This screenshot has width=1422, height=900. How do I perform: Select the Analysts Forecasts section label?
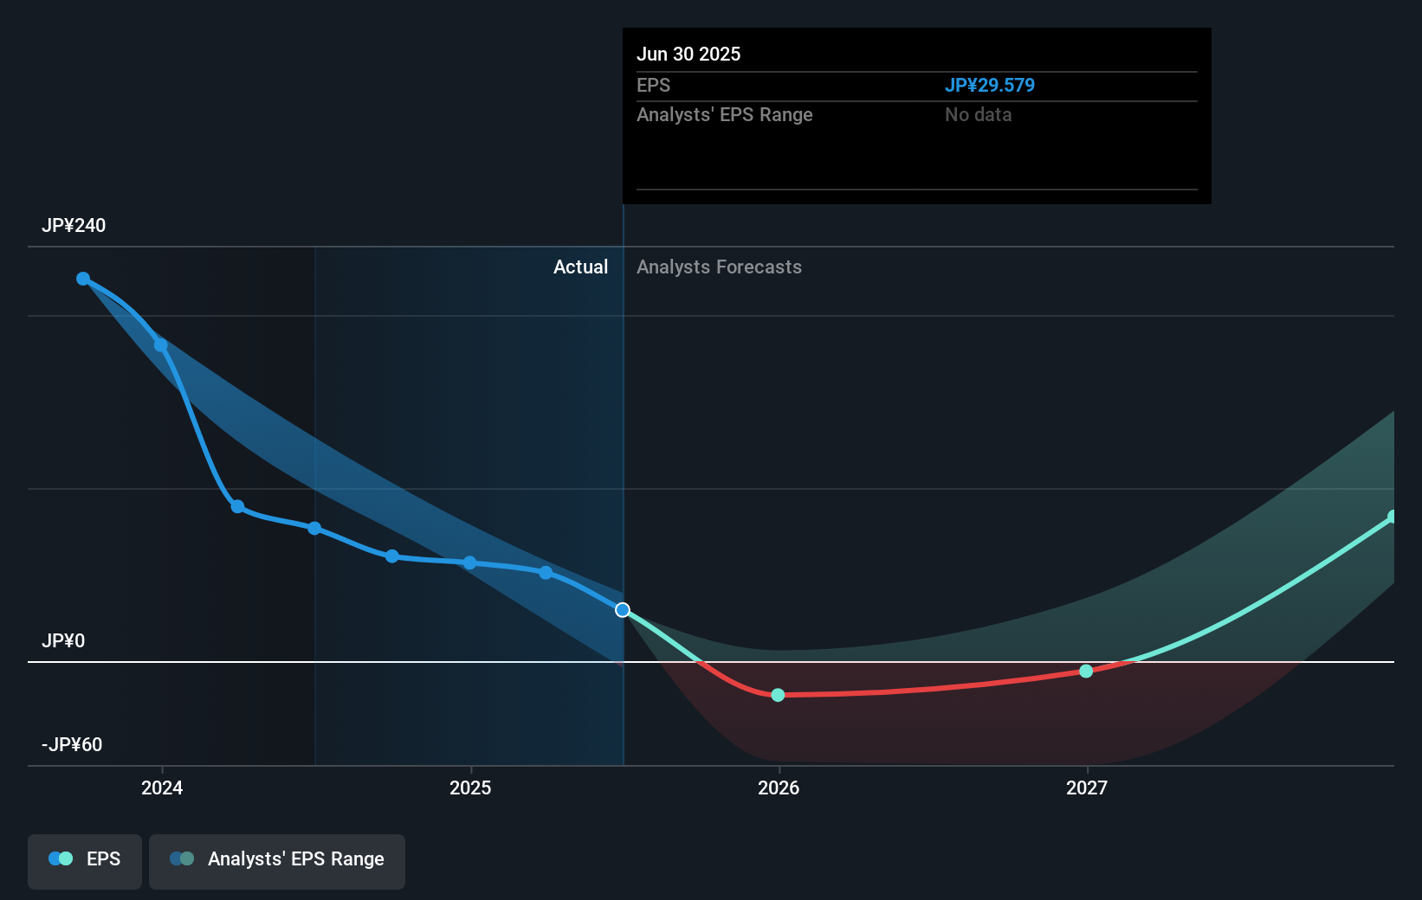click(x=719, y=267)
